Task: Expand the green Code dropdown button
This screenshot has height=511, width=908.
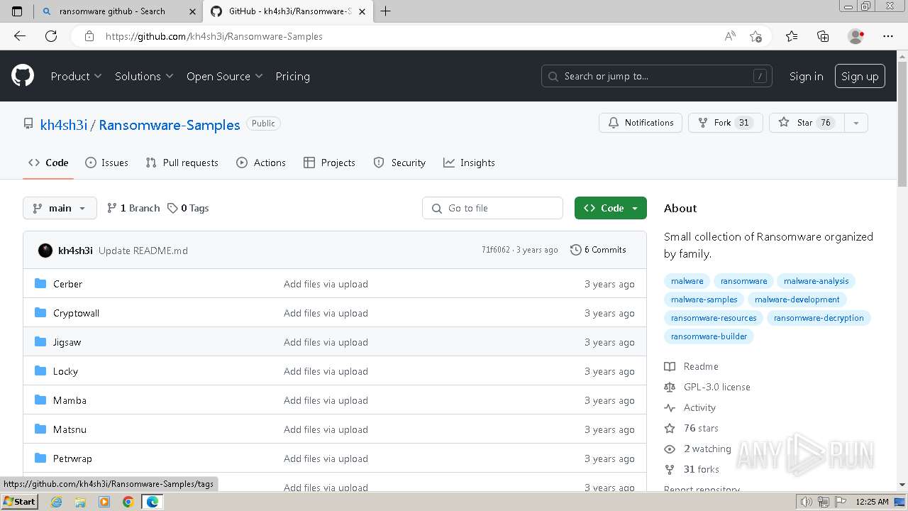Action: pyautogui.click(x=611, y=208)
